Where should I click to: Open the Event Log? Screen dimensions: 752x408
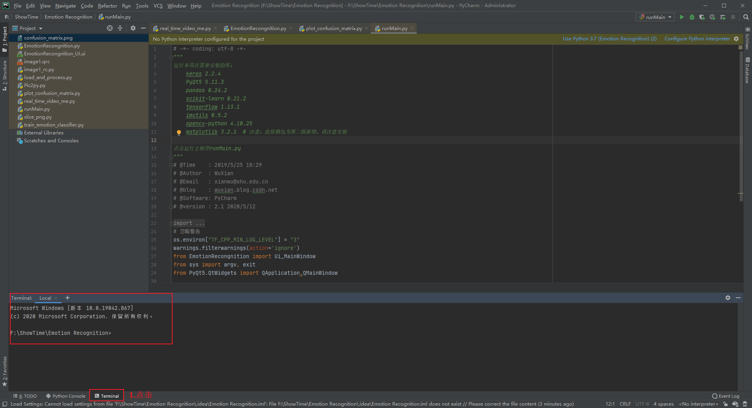tap(726, 396)
